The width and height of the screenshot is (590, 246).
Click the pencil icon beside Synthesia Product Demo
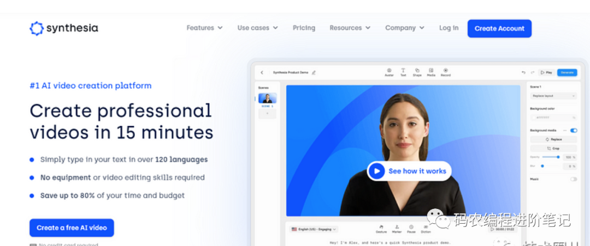click(314, 72)
